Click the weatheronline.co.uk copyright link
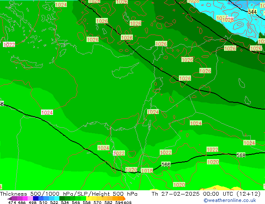The width and height of the screenshot is (265, 204). [230, 200]
